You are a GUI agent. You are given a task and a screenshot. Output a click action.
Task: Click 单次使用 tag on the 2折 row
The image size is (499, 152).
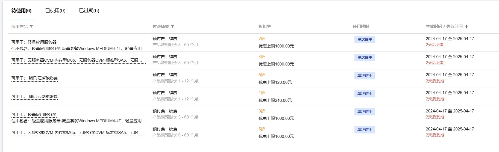click(365, 39)
